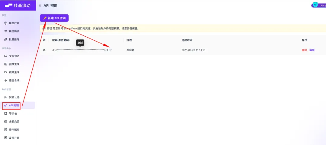Click the 图像生成 picture icon
Image resolution: width=326 pixels, height=145 pixels.
pos(6,64)
